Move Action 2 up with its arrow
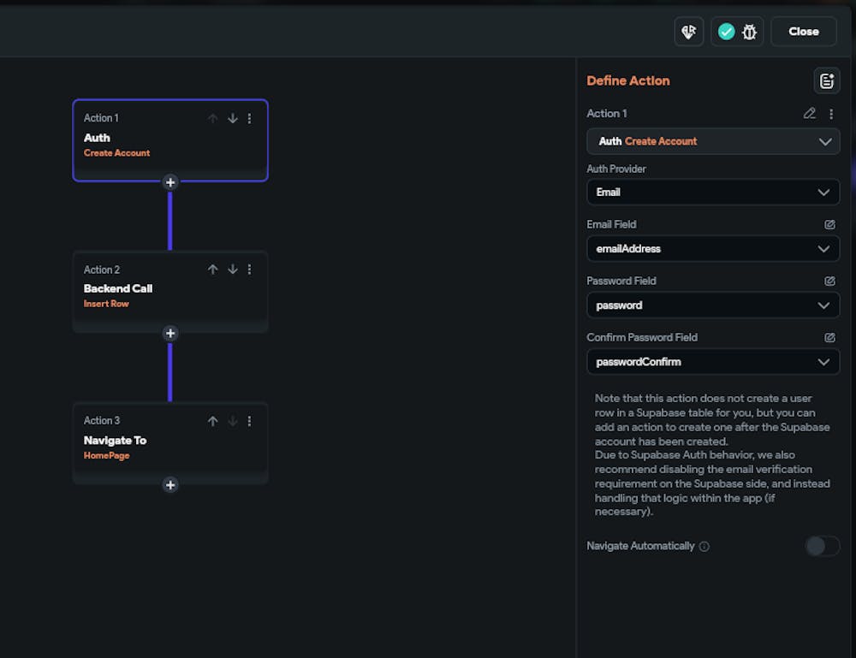Screen dimensions: 856x658 coord(213,270)
